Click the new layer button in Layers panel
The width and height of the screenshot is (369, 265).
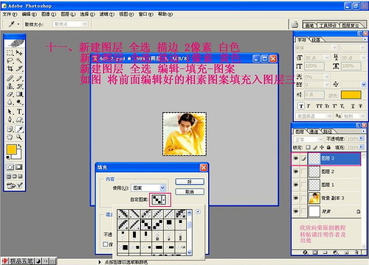(346, 252)
